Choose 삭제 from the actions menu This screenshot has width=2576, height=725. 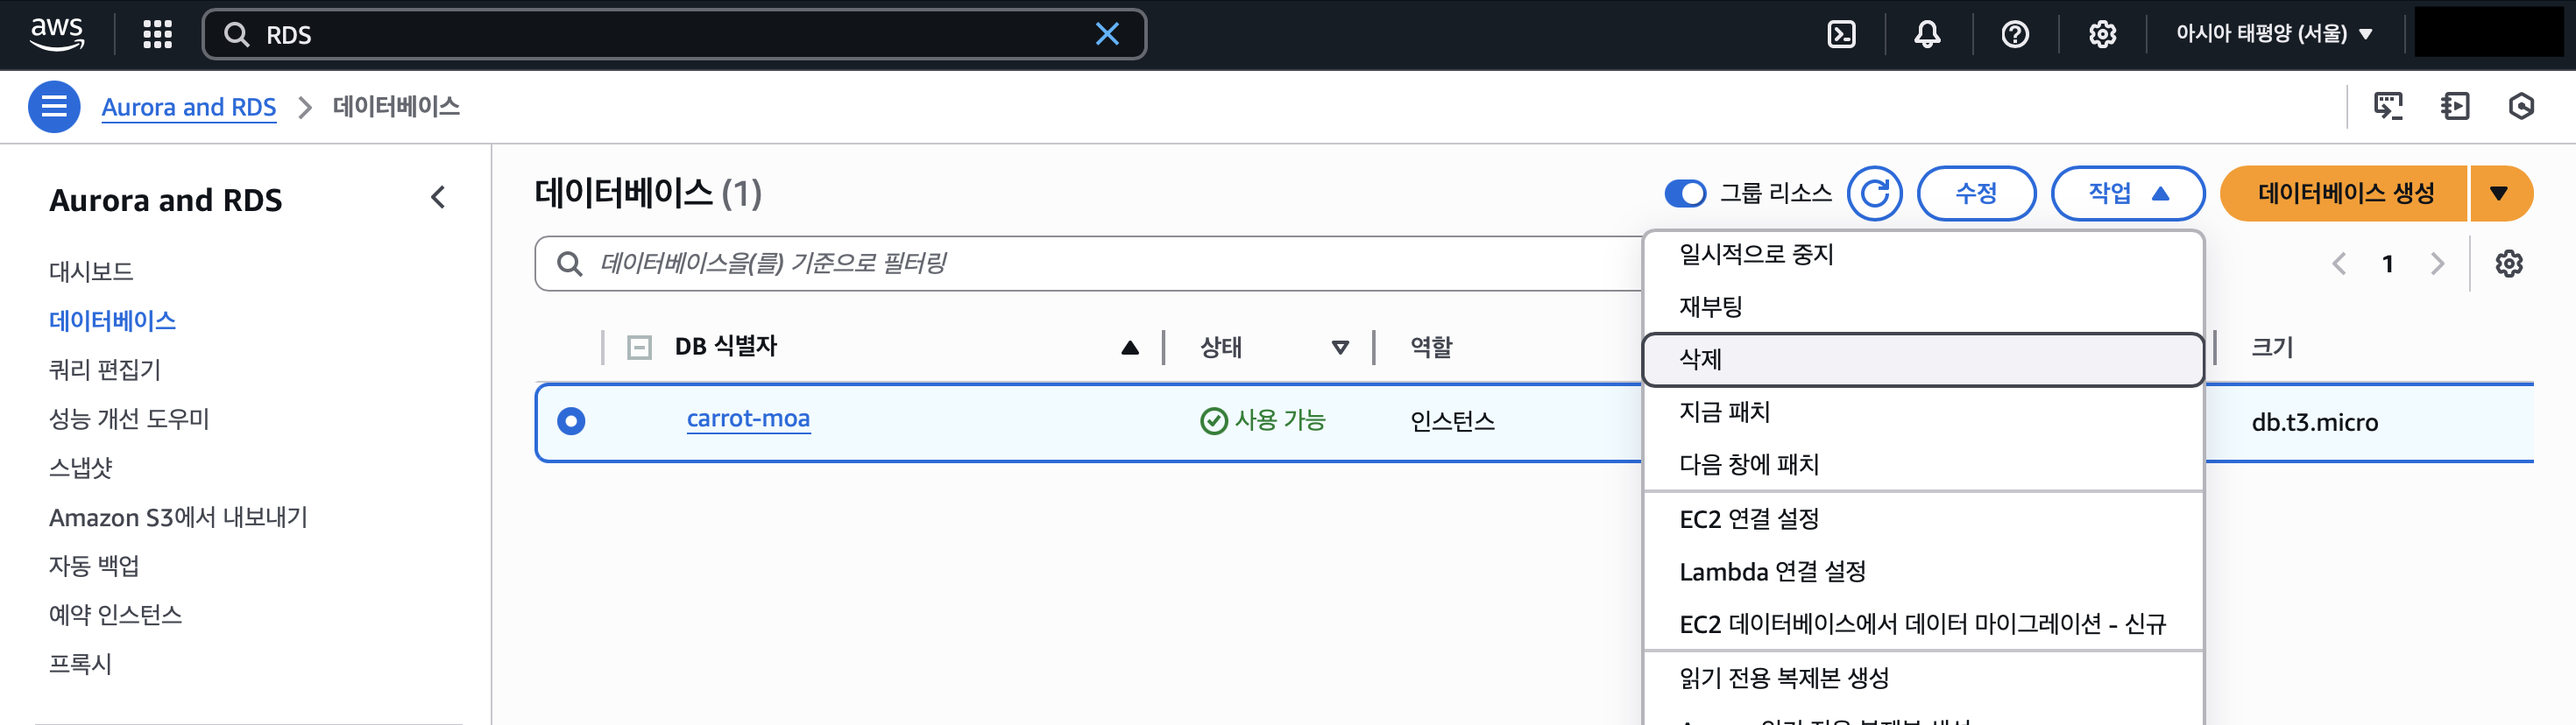pyautogui.click(x=1922, y=359)
